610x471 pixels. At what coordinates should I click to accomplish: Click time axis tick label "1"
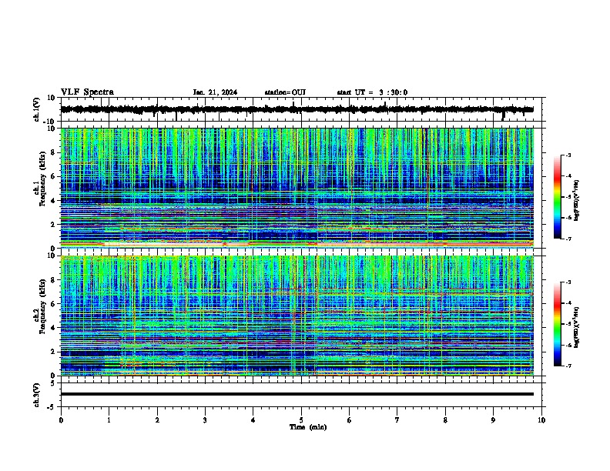click(x=109, y=420)
